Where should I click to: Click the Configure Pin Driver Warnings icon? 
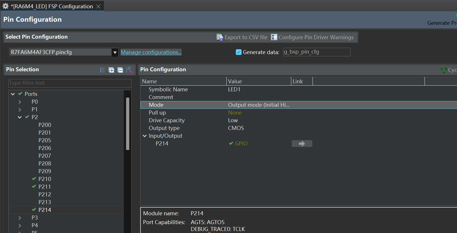(x=274, y=37)
